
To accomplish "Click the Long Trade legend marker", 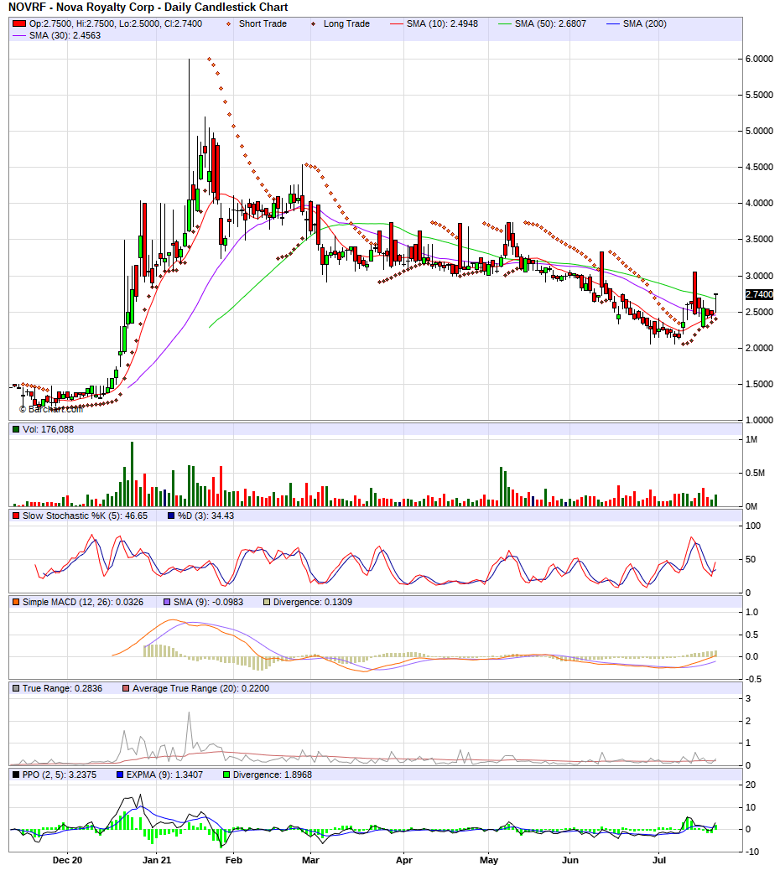I will click(313, 23).
